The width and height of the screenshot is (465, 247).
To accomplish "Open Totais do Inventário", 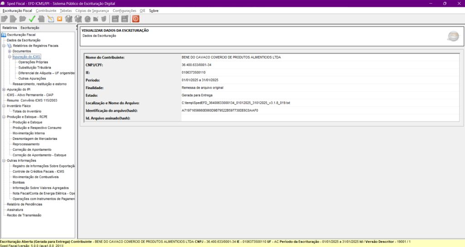I will point(27,112).
